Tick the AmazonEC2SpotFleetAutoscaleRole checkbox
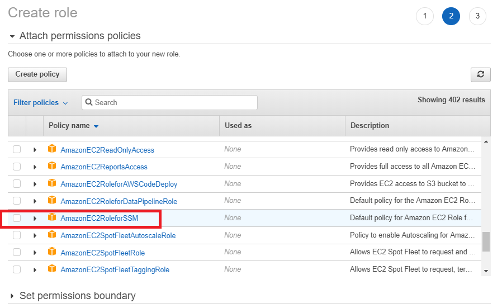 17,235
